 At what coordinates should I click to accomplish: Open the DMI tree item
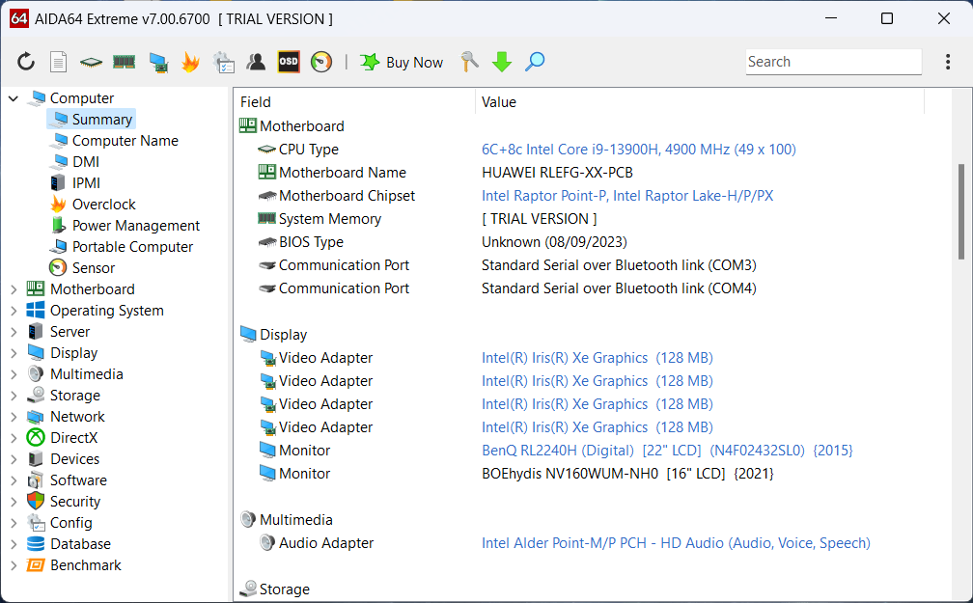click(86, 162)
